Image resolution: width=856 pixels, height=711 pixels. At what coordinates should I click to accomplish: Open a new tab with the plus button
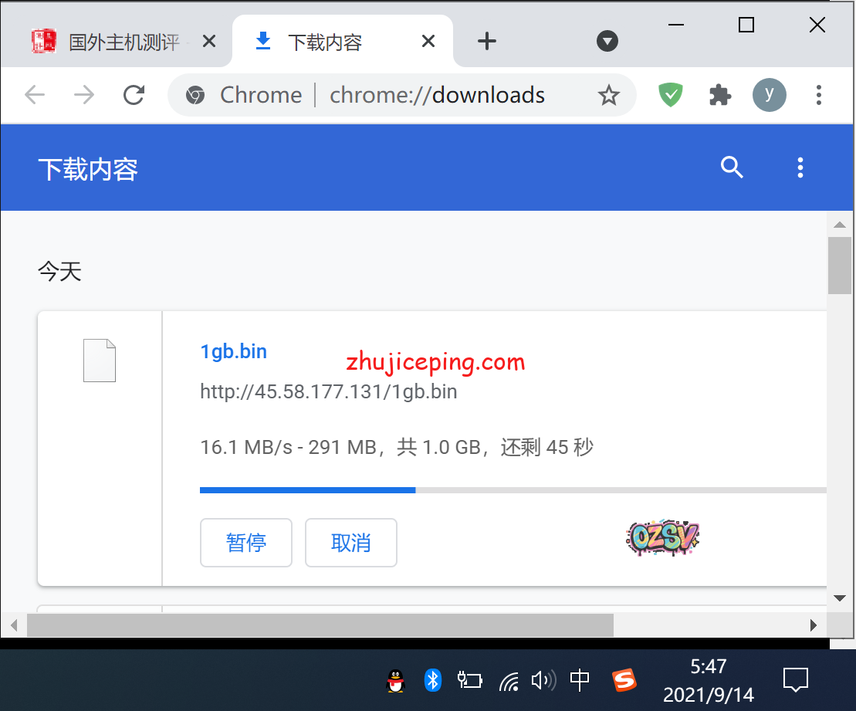coord(486,42)
